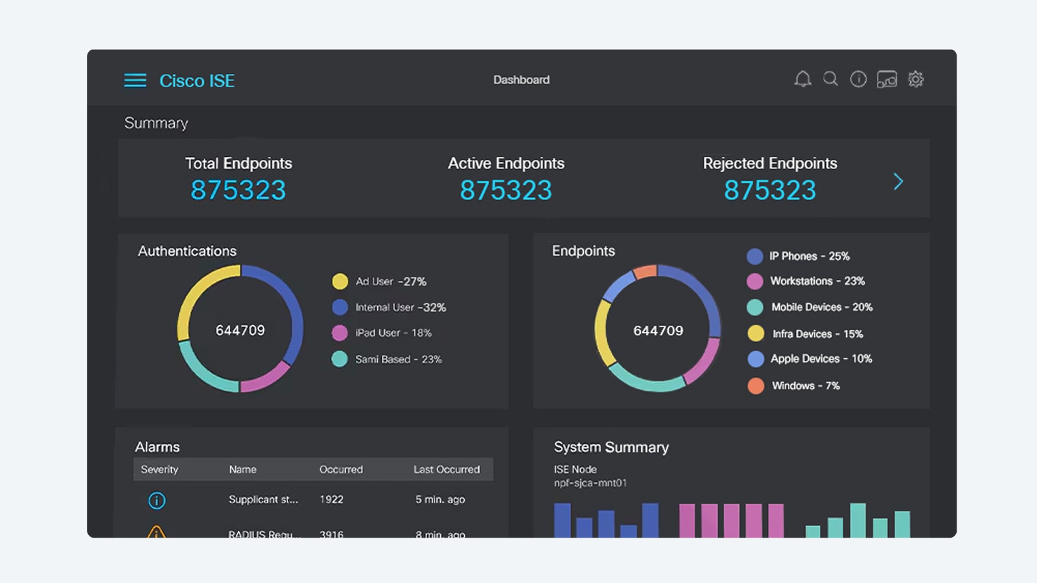The width and height of the screenshot is (1037, 583).
Task: Click the 'Internal User -32%' legend label
Action: tap(401, 308)
